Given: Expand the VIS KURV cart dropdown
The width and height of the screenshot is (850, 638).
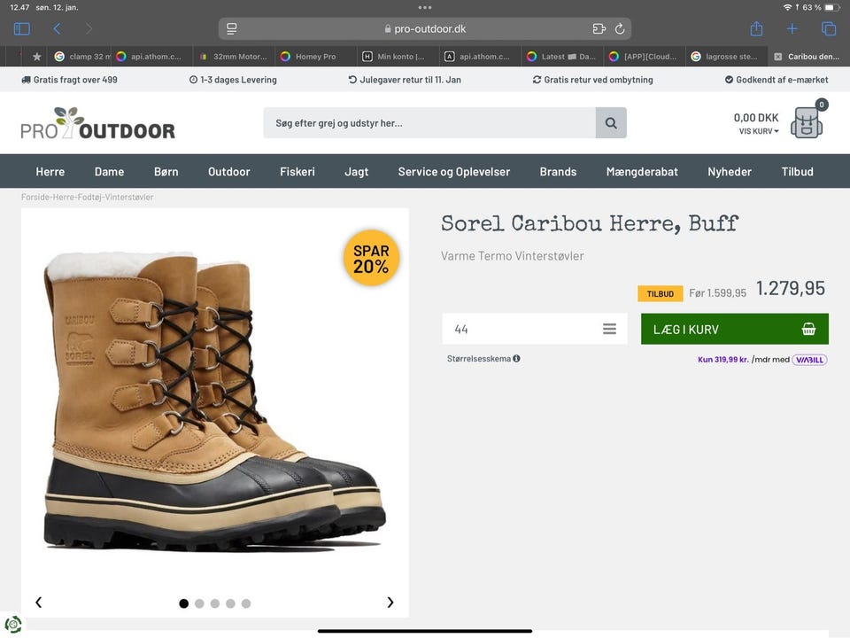Looking at the screenshot, I should [759, 131].
